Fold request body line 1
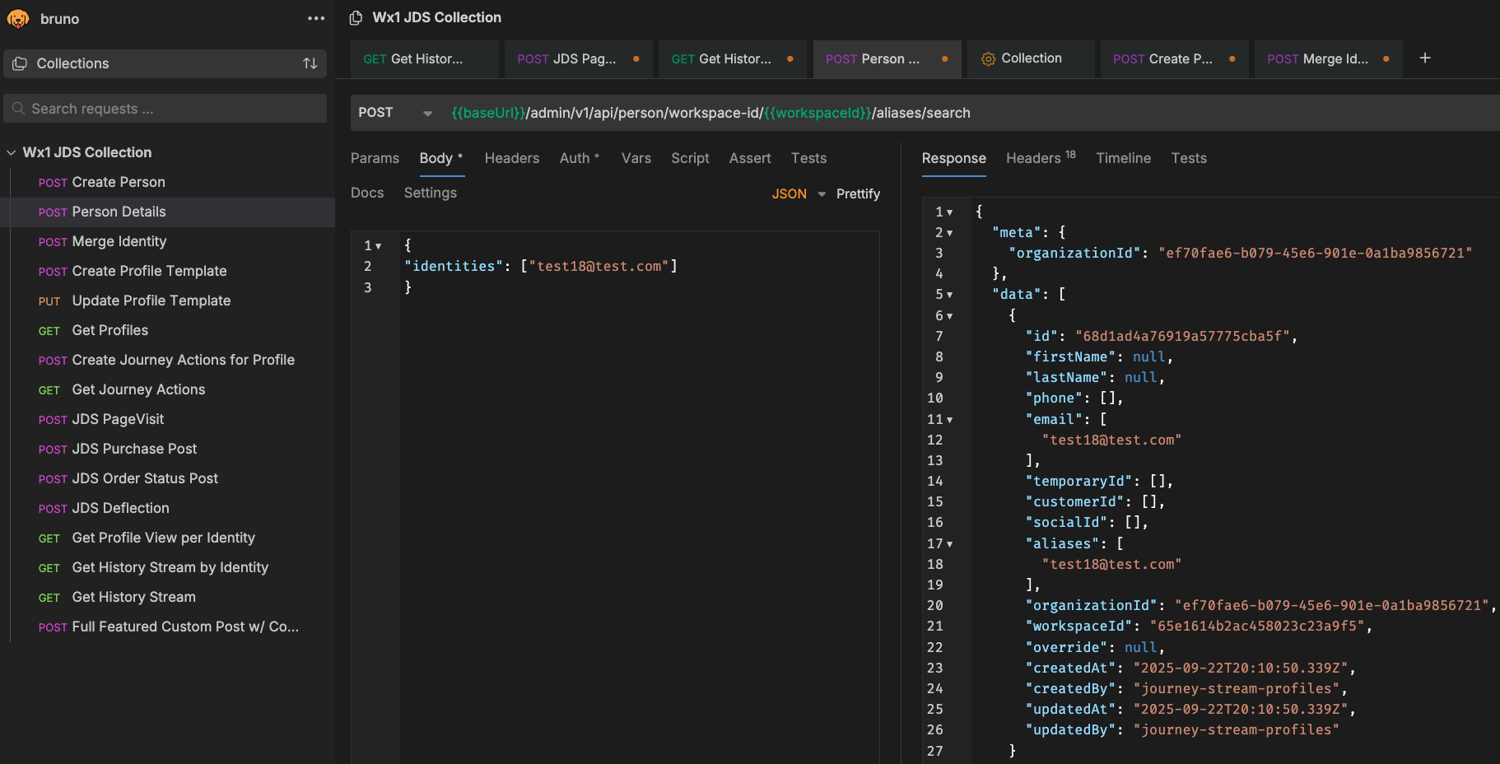This screenshot has height=764, width=1500. 379,246
